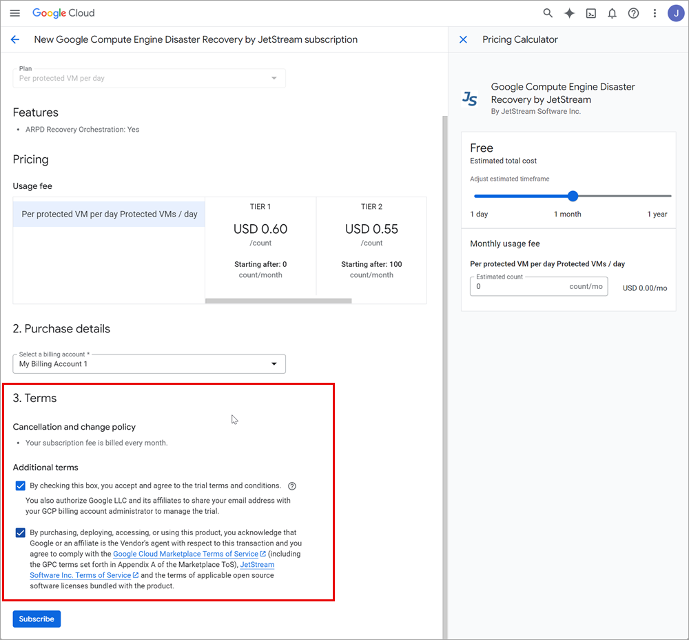Open the three-dot settings menu
This screenshot has width=689, height=640.
[655, 13]
